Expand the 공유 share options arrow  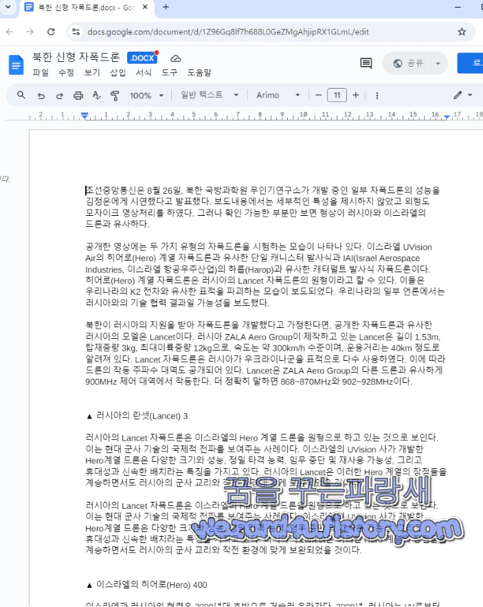tap(438, 63)
